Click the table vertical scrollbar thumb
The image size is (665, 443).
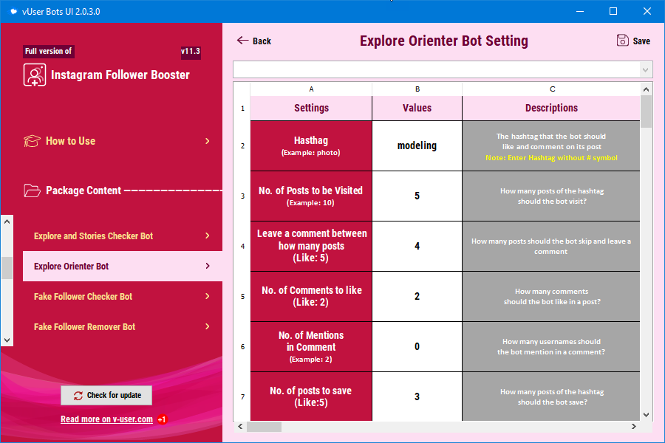pyautogui.click(x=646, y=111)
